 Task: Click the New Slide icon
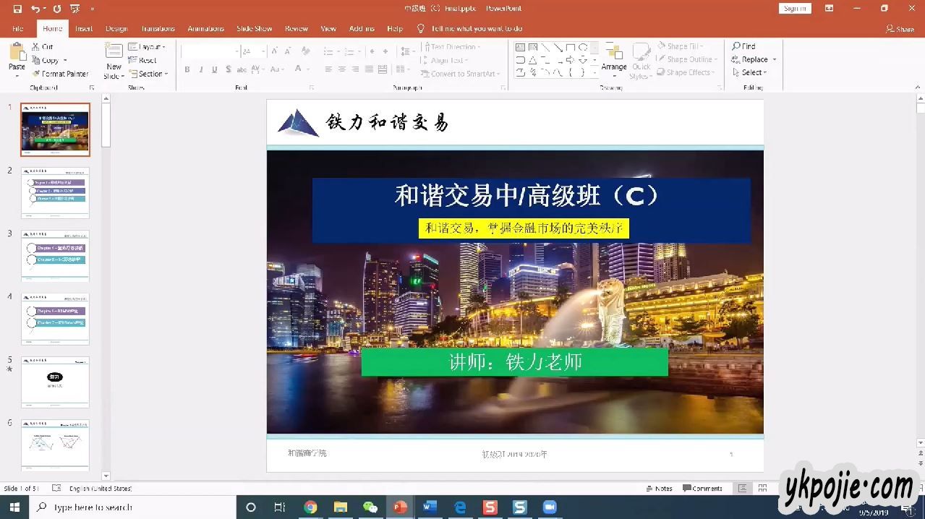[x=114, y=52]
